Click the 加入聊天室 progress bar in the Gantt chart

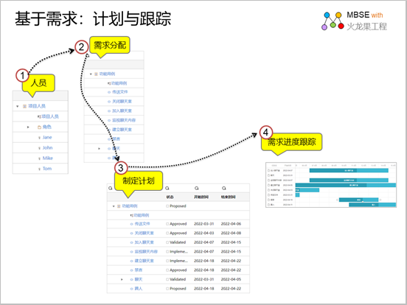pos(349,170)
